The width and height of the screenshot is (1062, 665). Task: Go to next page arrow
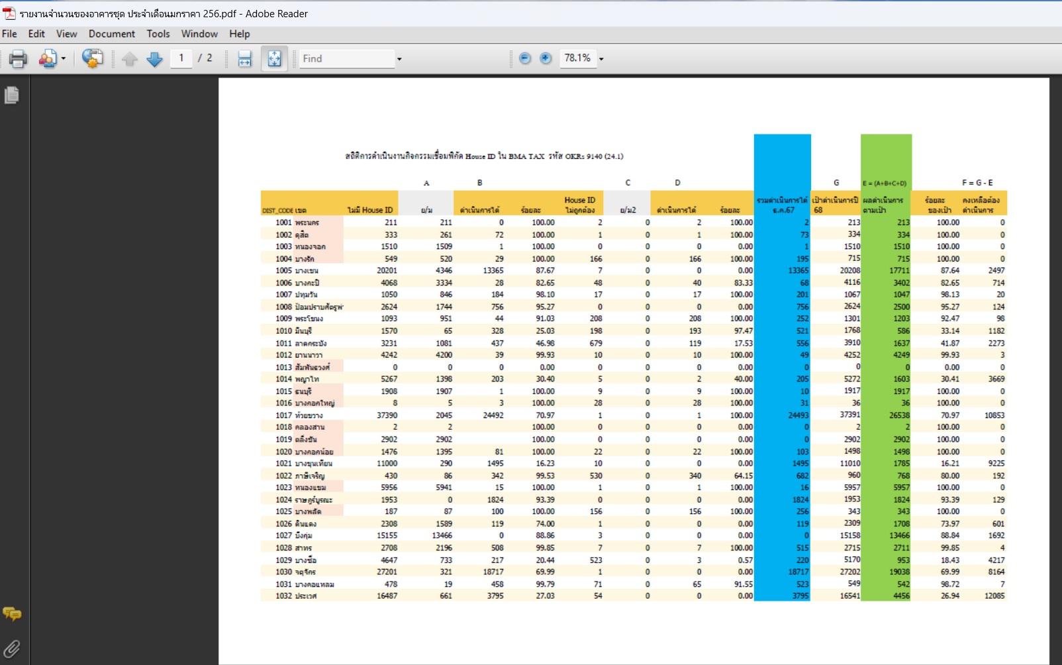coord(154,59)
